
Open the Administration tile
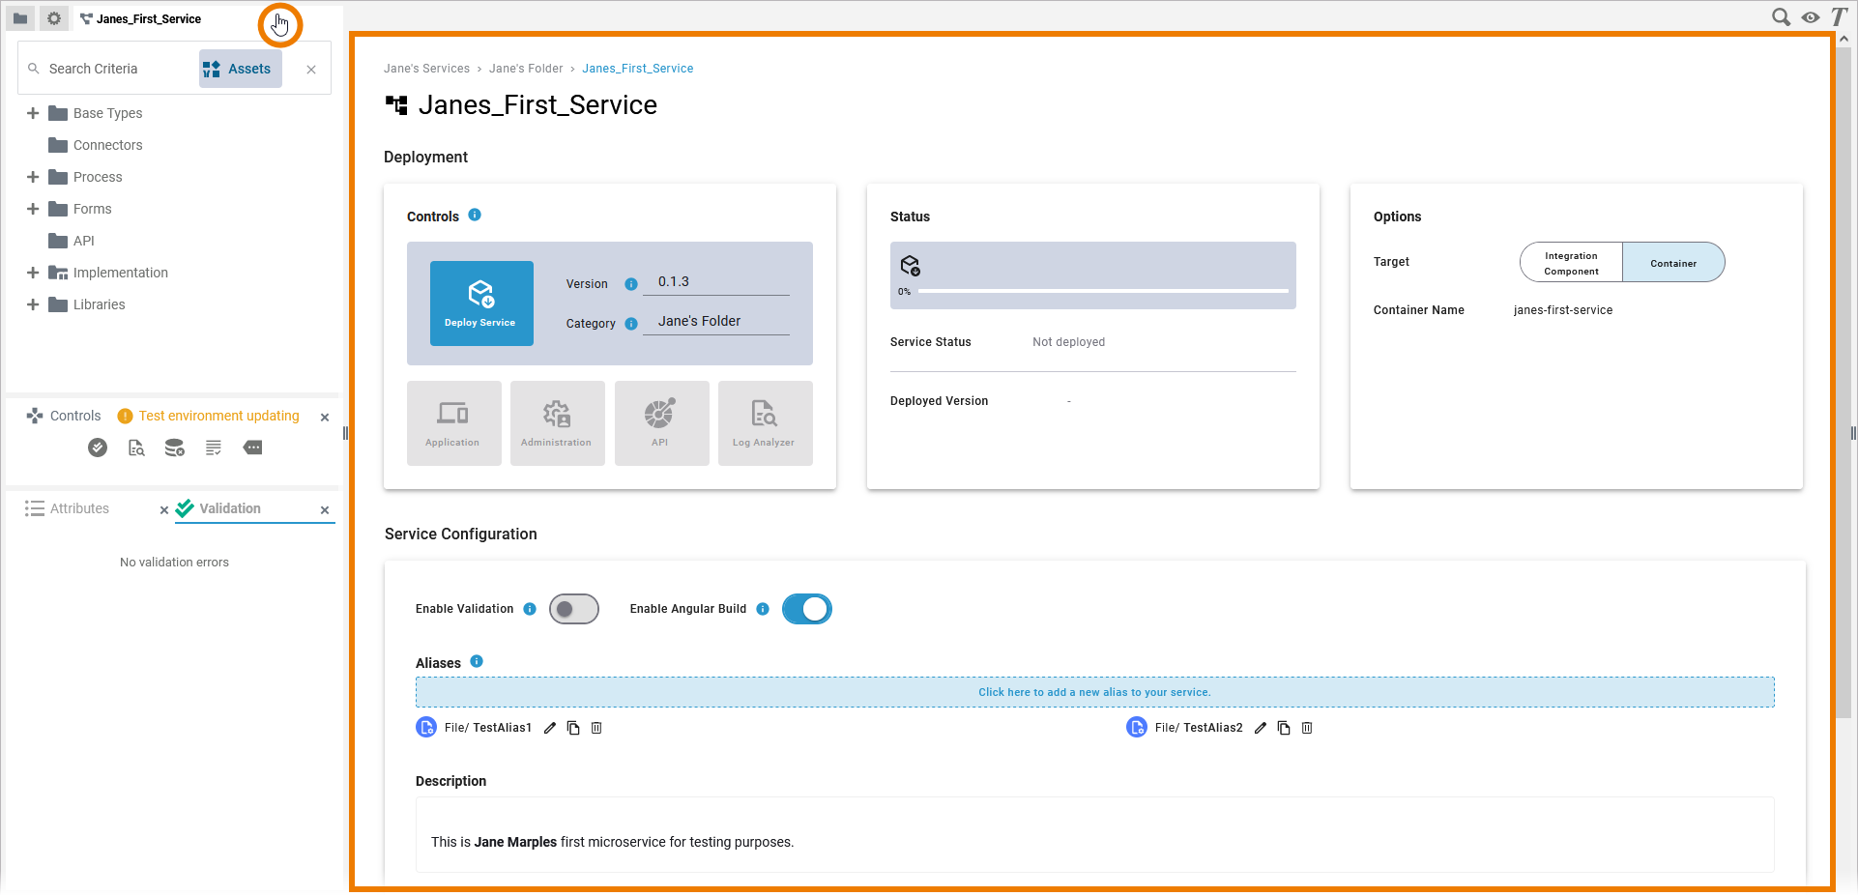(x=556, y=423)
